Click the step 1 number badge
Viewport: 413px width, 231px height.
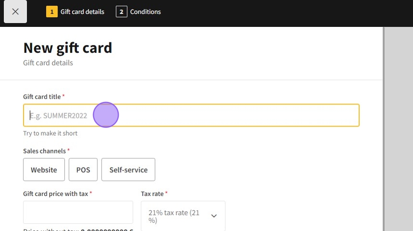[x=52, y=12]
